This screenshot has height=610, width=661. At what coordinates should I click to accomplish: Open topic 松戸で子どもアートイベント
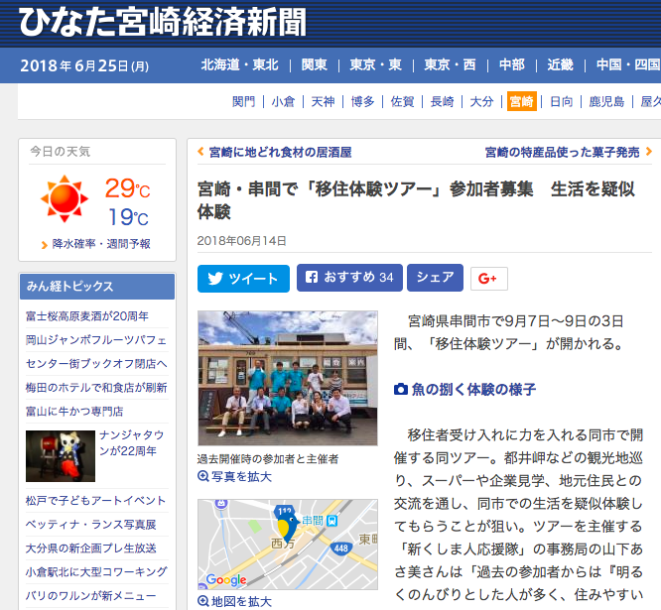pyautogui.click(x=95, y=501)
